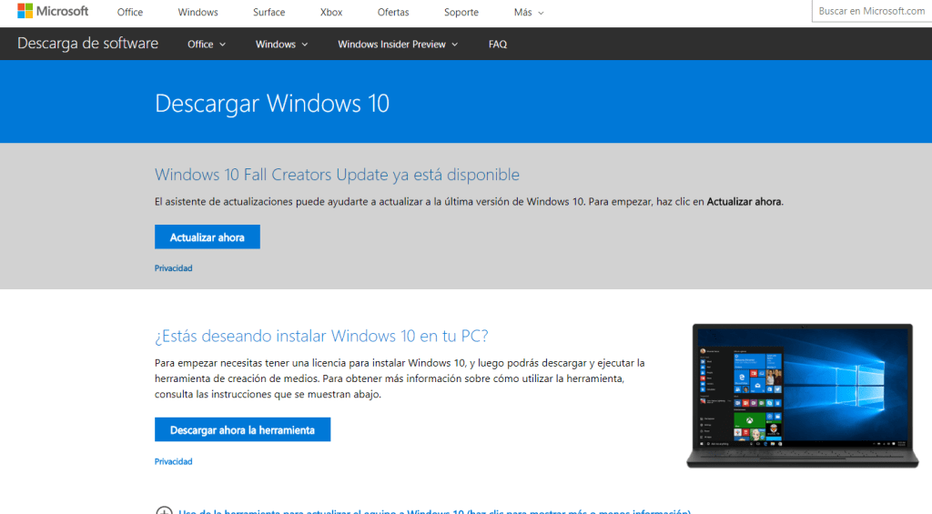Open the Soporte page
This screenshot has height=514, width=932.
(x=461, y=12)
